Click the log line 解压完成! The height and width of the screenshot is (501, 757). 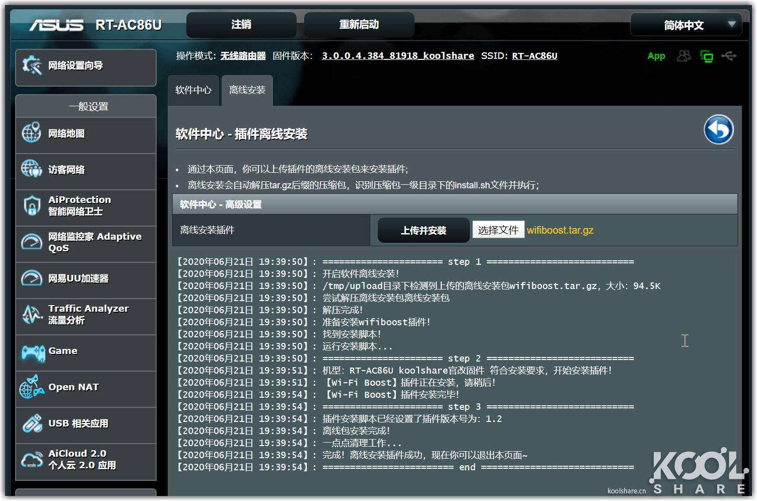point(269,310)
